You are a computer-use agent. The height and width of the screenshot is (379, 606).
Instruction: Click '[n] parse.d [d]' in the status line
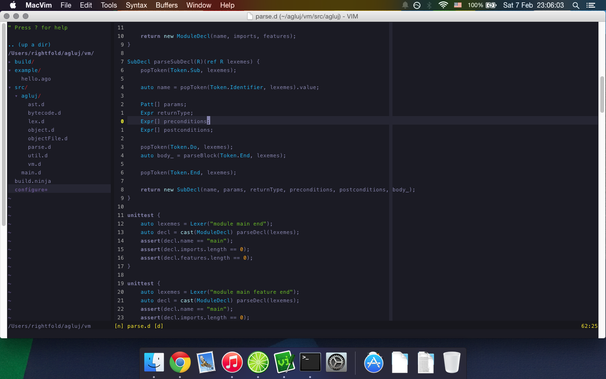(139, 326)
